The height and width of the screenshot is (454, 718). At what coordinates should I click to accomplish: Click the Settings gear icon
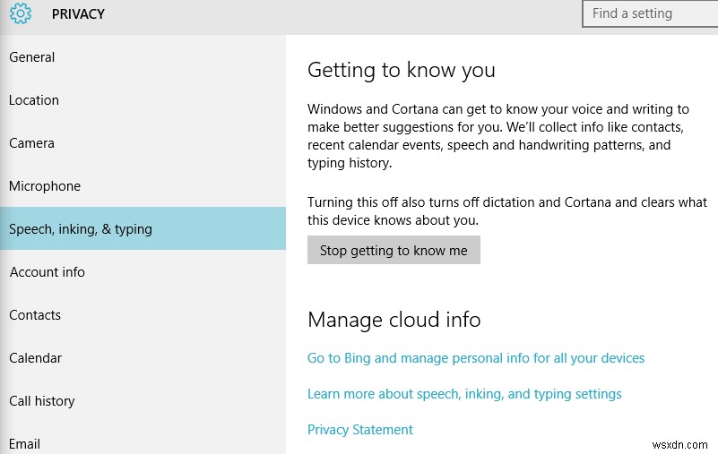(20, 13)
